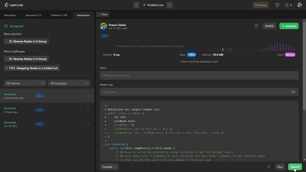Expand the Console dropdown
The image size is (306, 172).
point(109,167)
